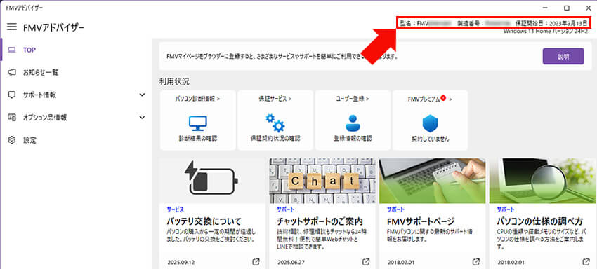Minimize the FMVアドバイザー window
597x269 pixels.
546,8
